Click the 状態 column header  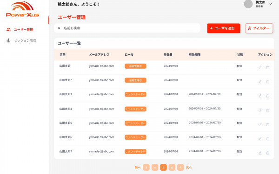240,54
